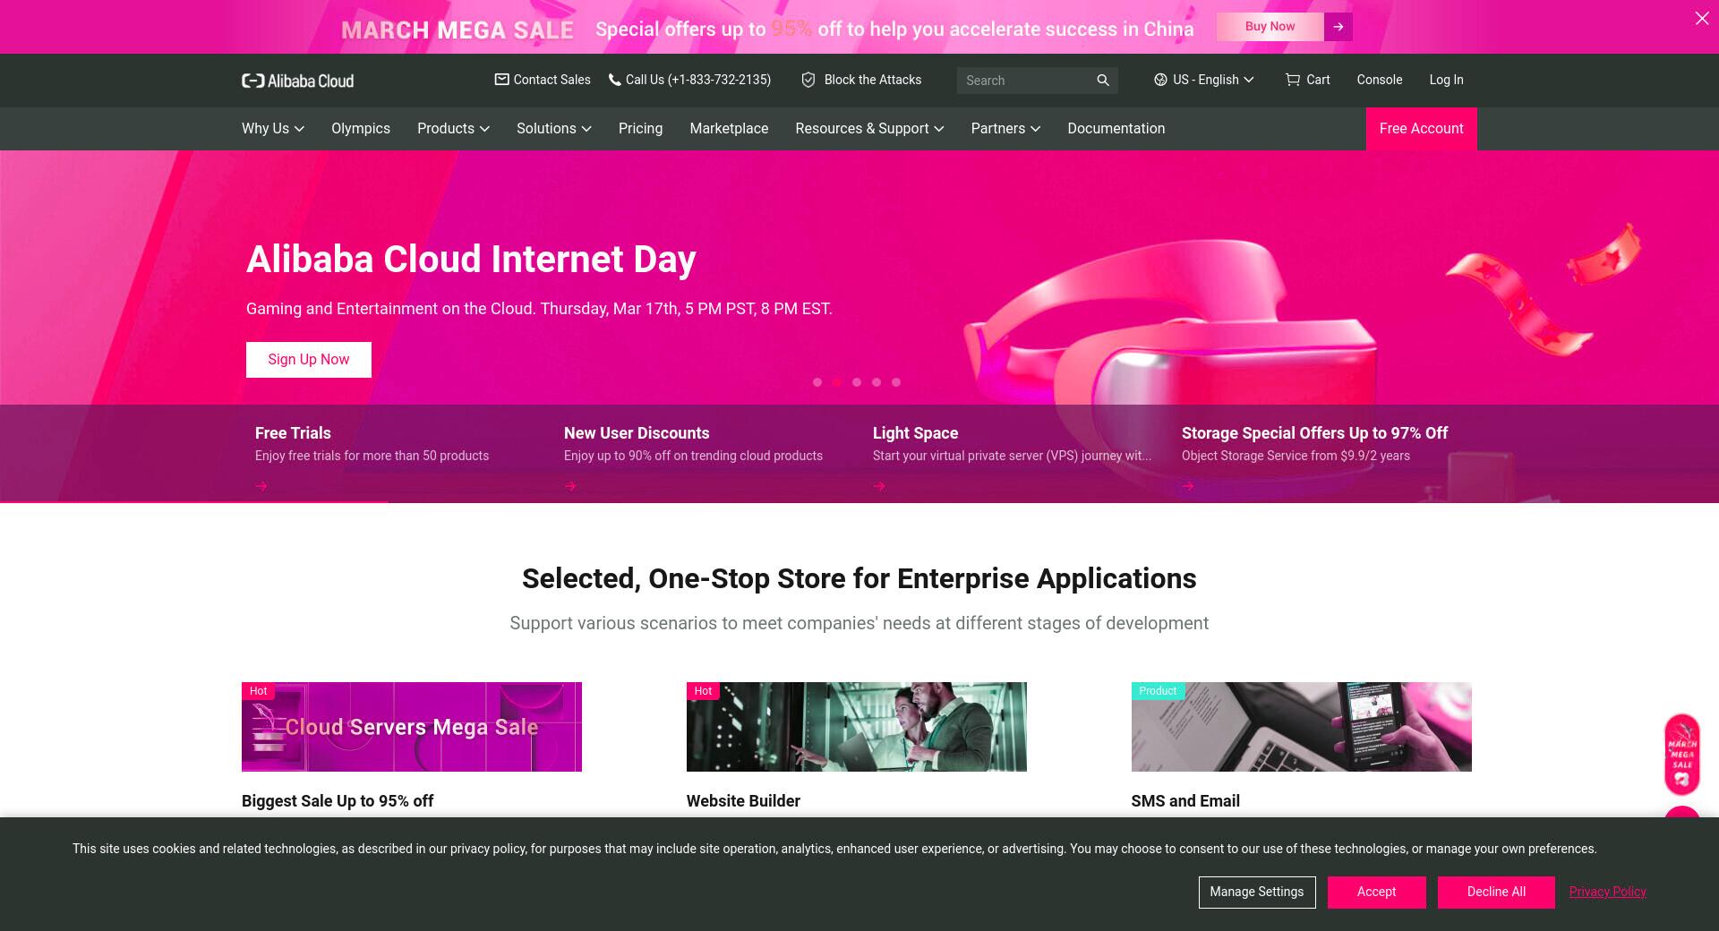Open Cloud Servers Mega Sale thumbnail
The image size is (1719, 931).
412,727
